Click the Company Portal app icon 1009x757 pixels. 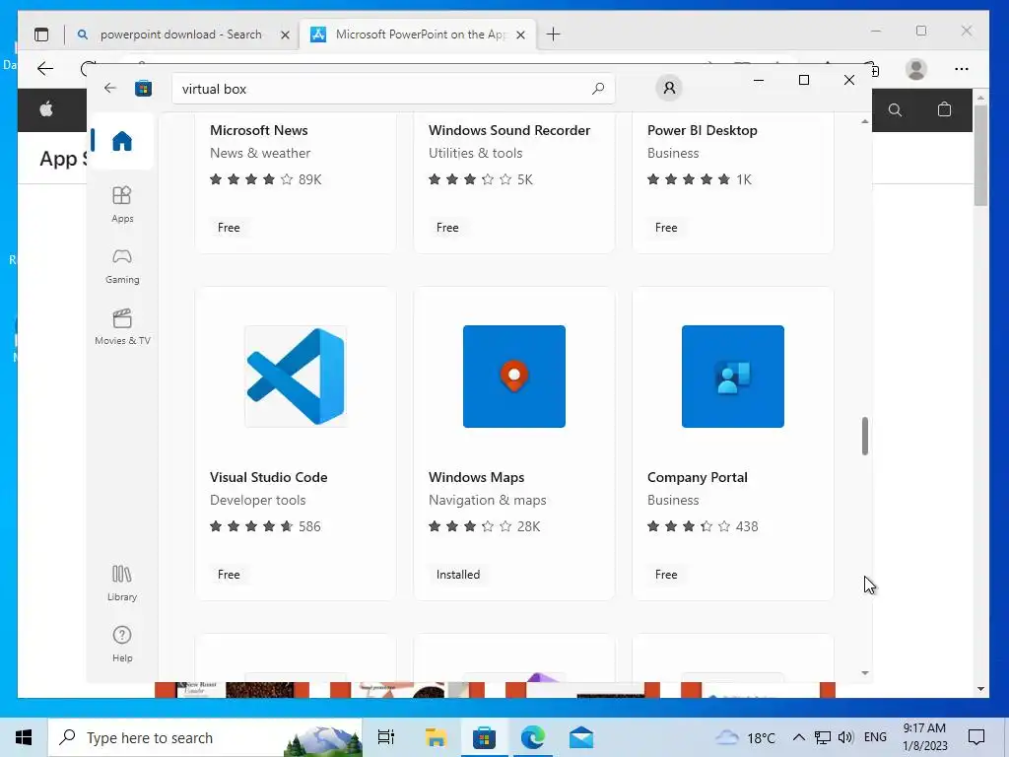coord(733,377)
